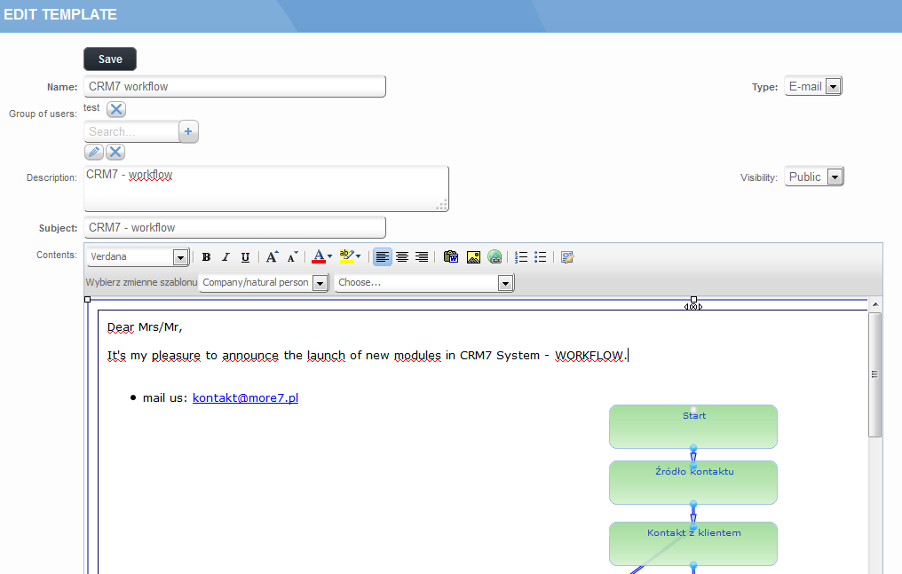Viewport: 902px width, 574px height.
Task: Click the Źródło kontaktu workflow box
Action: (x=693, y=483)
